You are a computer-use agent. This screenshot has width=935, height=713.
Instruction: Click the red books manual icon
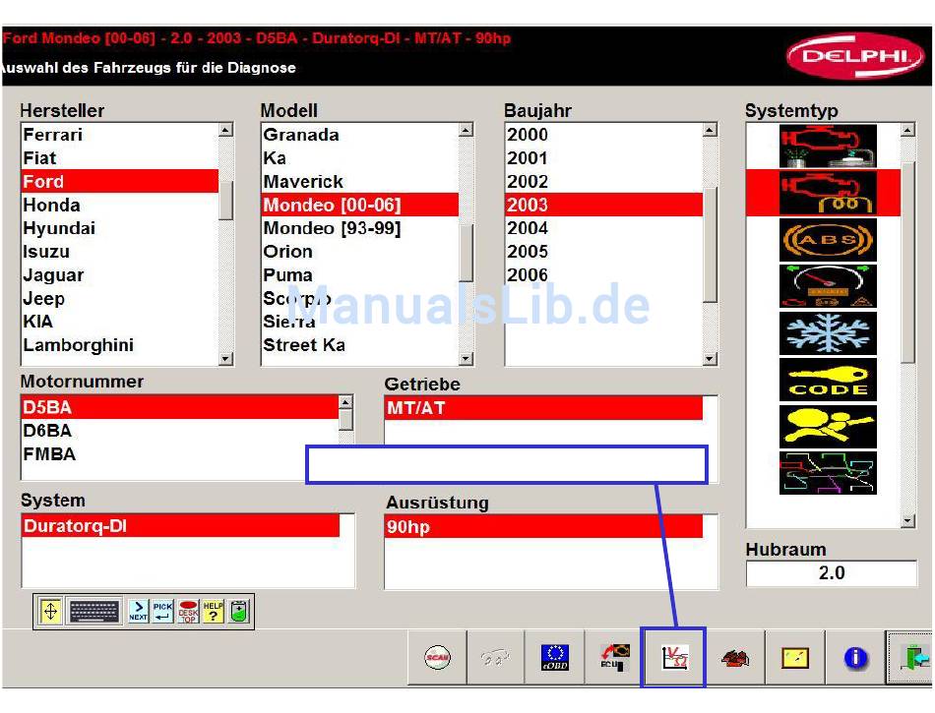coord(734,658)
